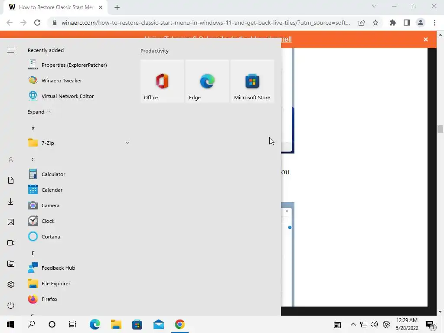
Task: Click the letter F section header
Action: (33, 253)
